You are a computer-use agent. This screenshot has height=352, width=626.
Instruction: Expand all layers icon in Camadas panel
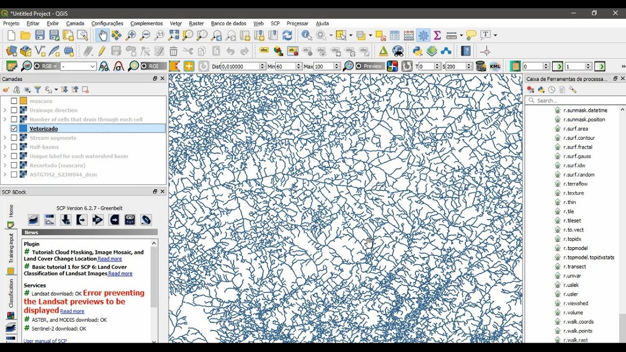64,89
